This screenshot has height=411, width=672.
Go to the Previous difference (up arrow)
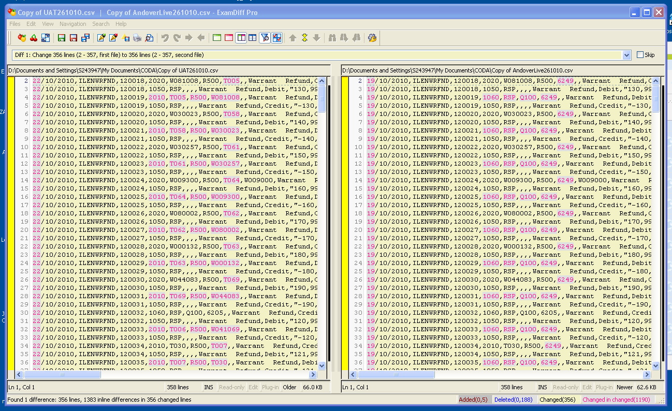pos(293,38)
